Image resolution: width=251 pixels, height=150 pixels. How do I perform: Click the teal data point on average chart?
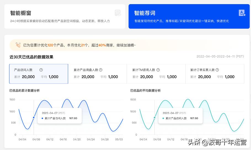coord(155,117)
